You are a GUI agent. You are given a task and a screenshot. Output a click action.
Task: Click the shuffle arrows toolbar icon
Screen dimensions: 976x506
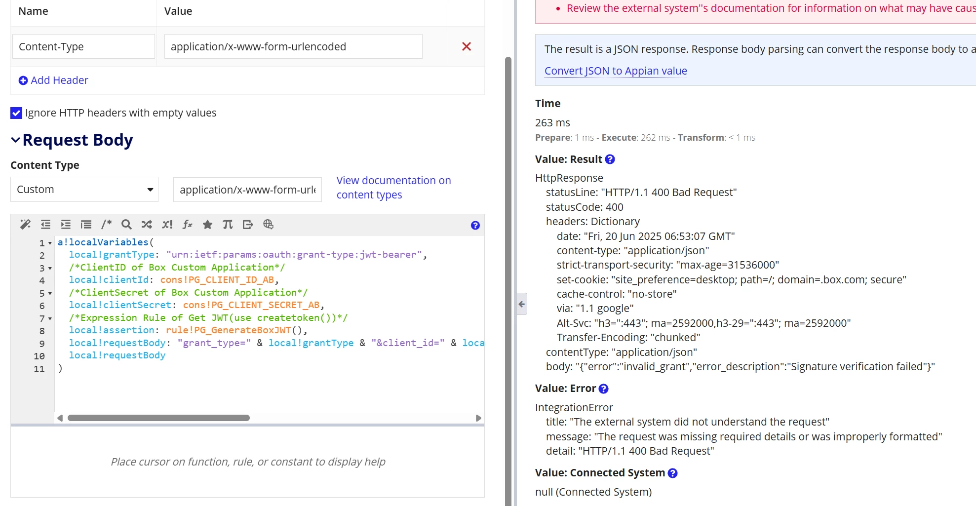147,225
